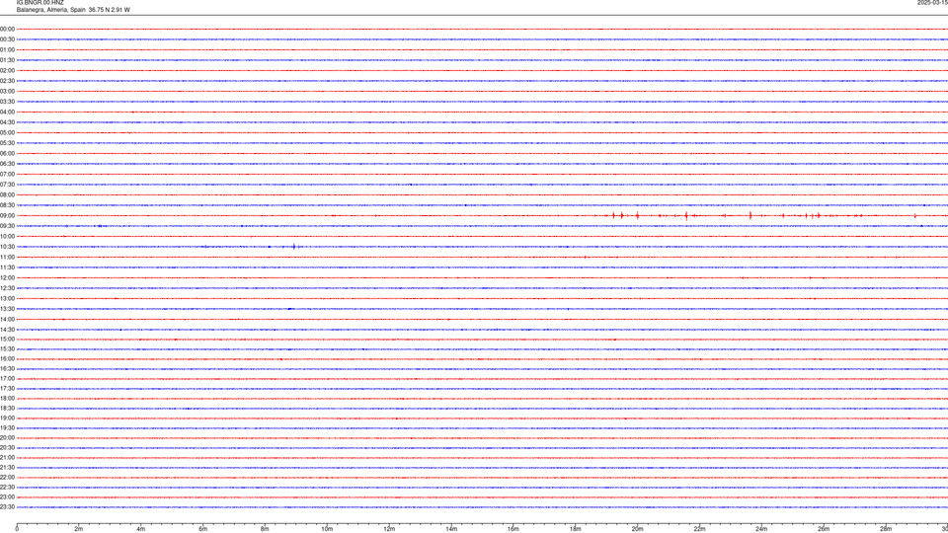Click the 10m tick on the time axis
The height and width of the screenshot is (533, 948).
pyautogui.click(x=327, y=529)
